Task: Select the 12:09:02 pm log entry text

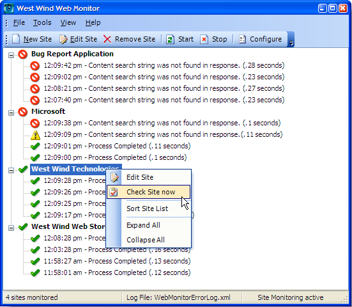Action: 164,77
